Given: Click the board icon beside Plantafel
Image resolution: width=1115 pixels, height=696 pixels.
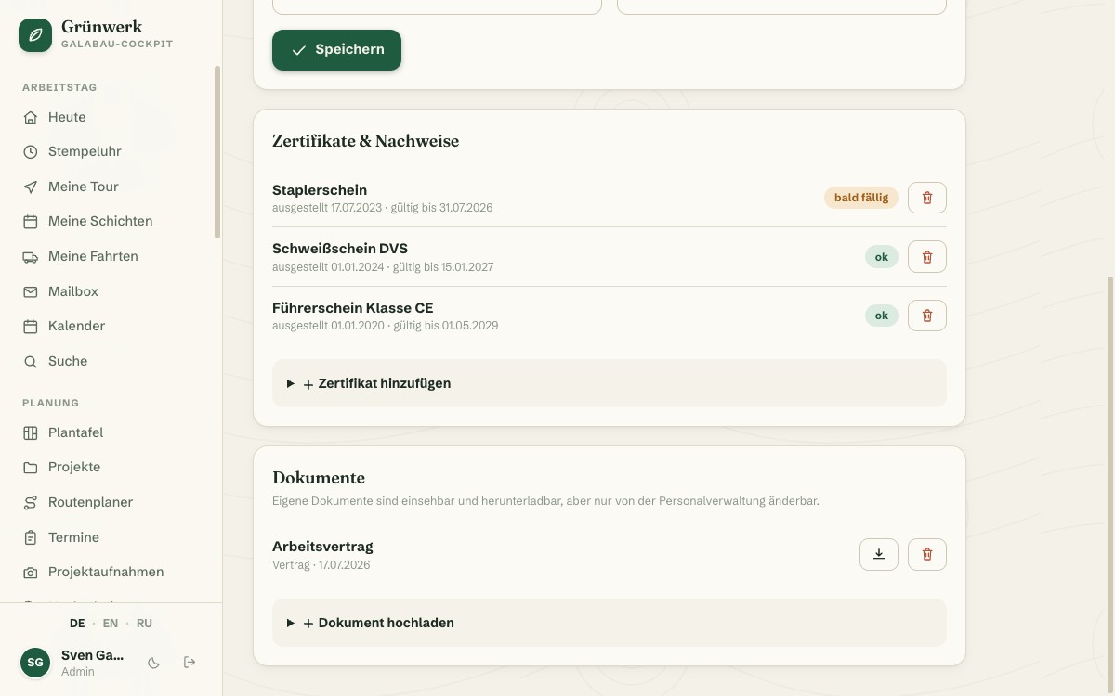Looking at the screenshot, I should click(x=31, y=432).
